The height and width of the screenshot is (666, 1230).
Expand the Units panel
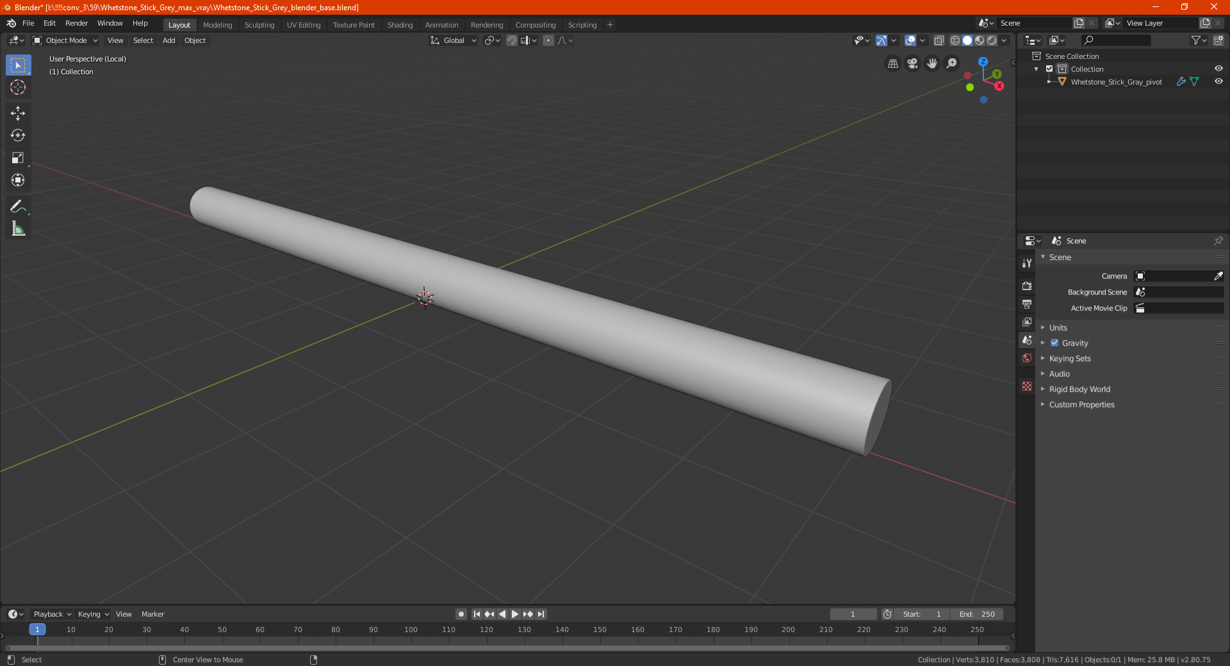(x=1058, y=328)
